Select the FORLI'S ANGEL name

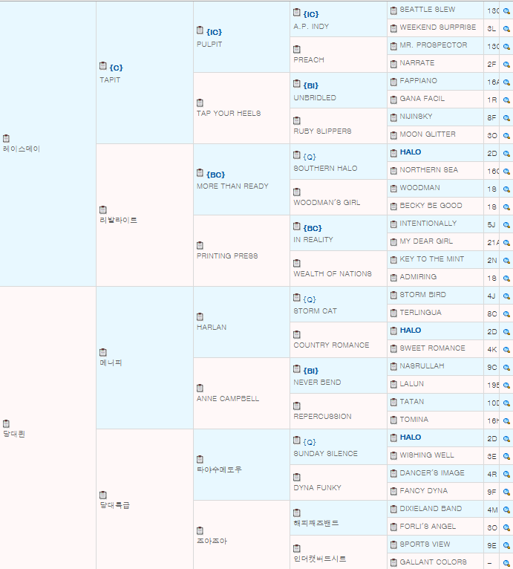428,526
